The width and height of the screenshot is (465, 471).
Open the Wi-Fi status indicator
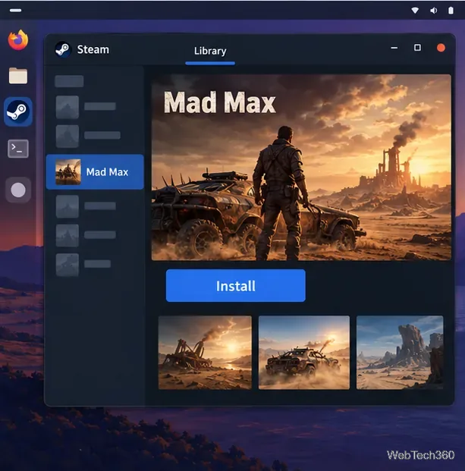(x=415, y=11)
